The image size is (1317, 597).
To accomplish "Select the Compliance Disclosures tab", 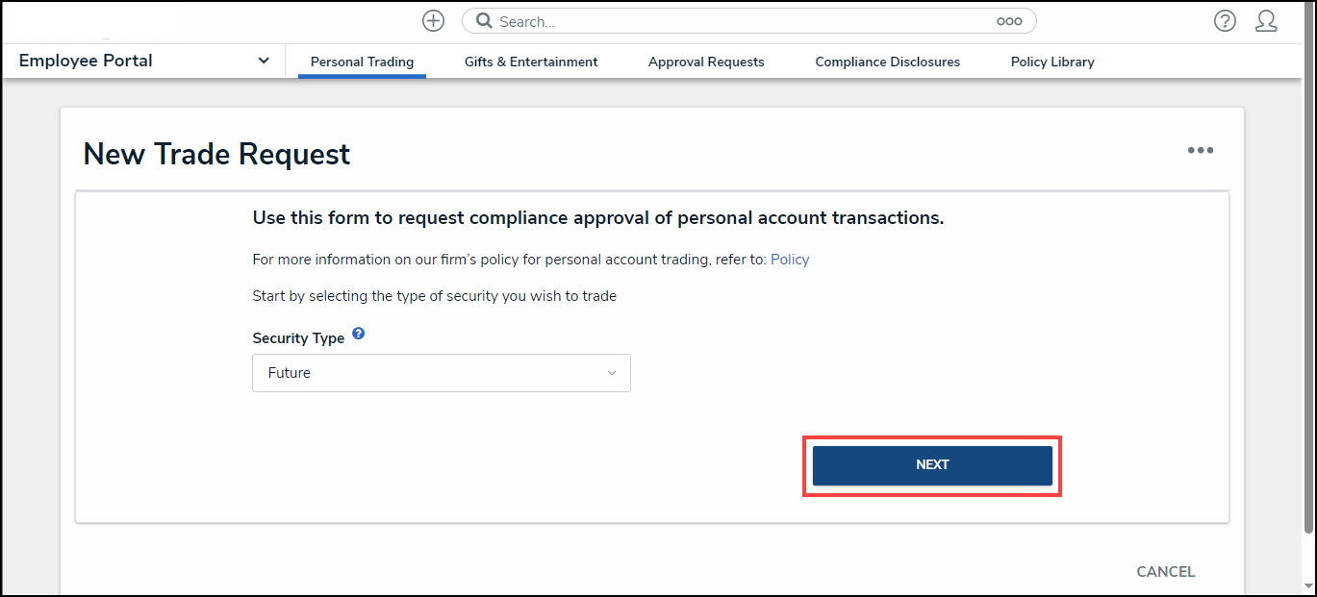I will pos(887,62).
